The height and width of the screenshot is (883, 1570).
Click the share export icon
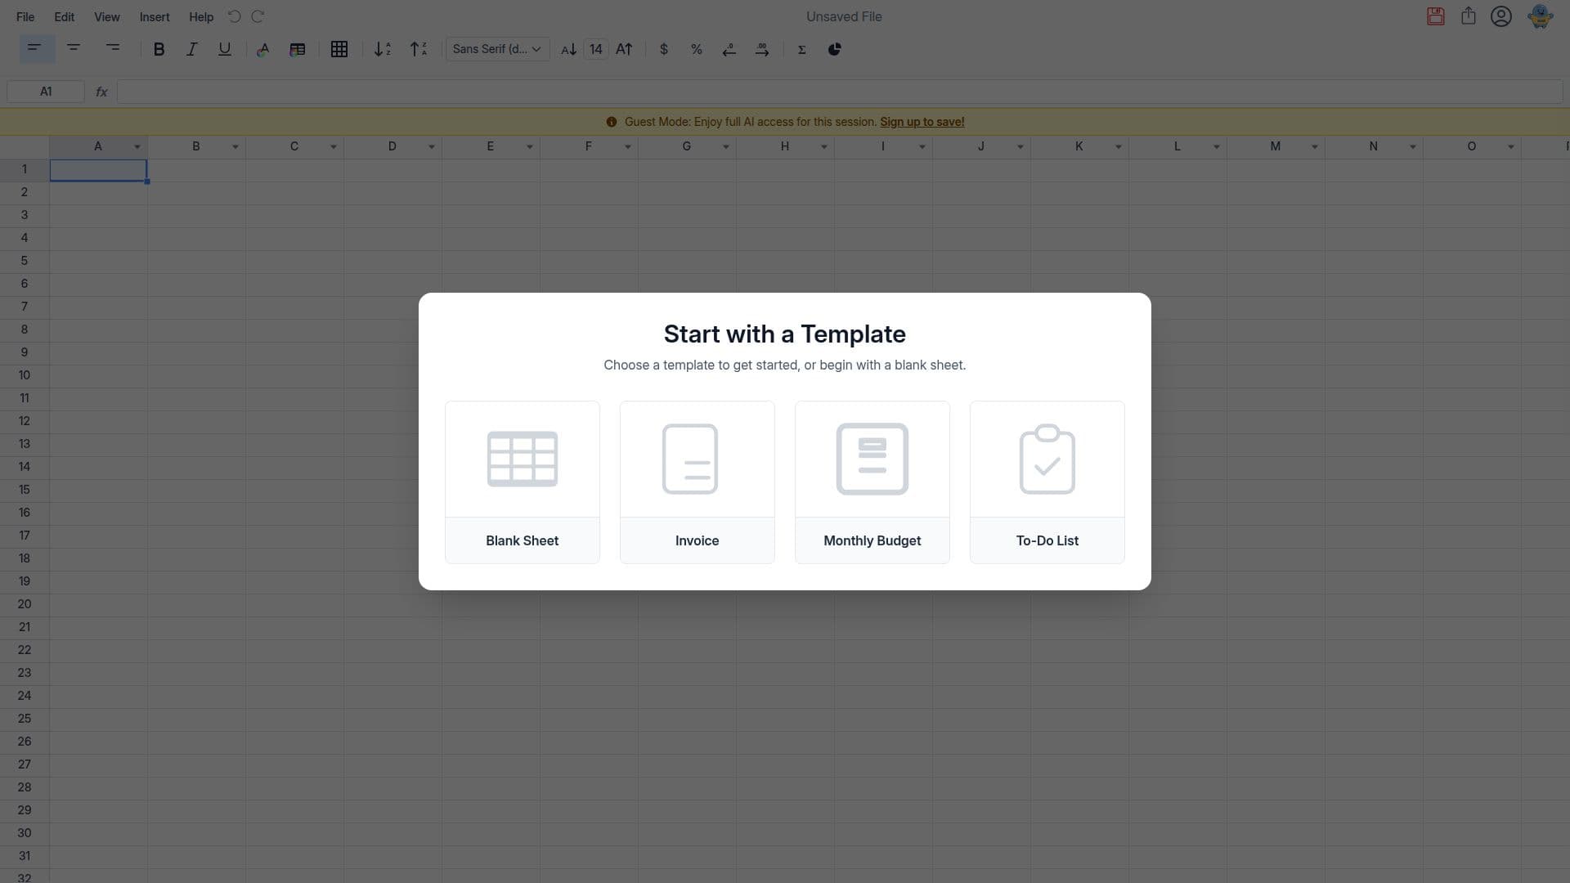click(1469, 16)
